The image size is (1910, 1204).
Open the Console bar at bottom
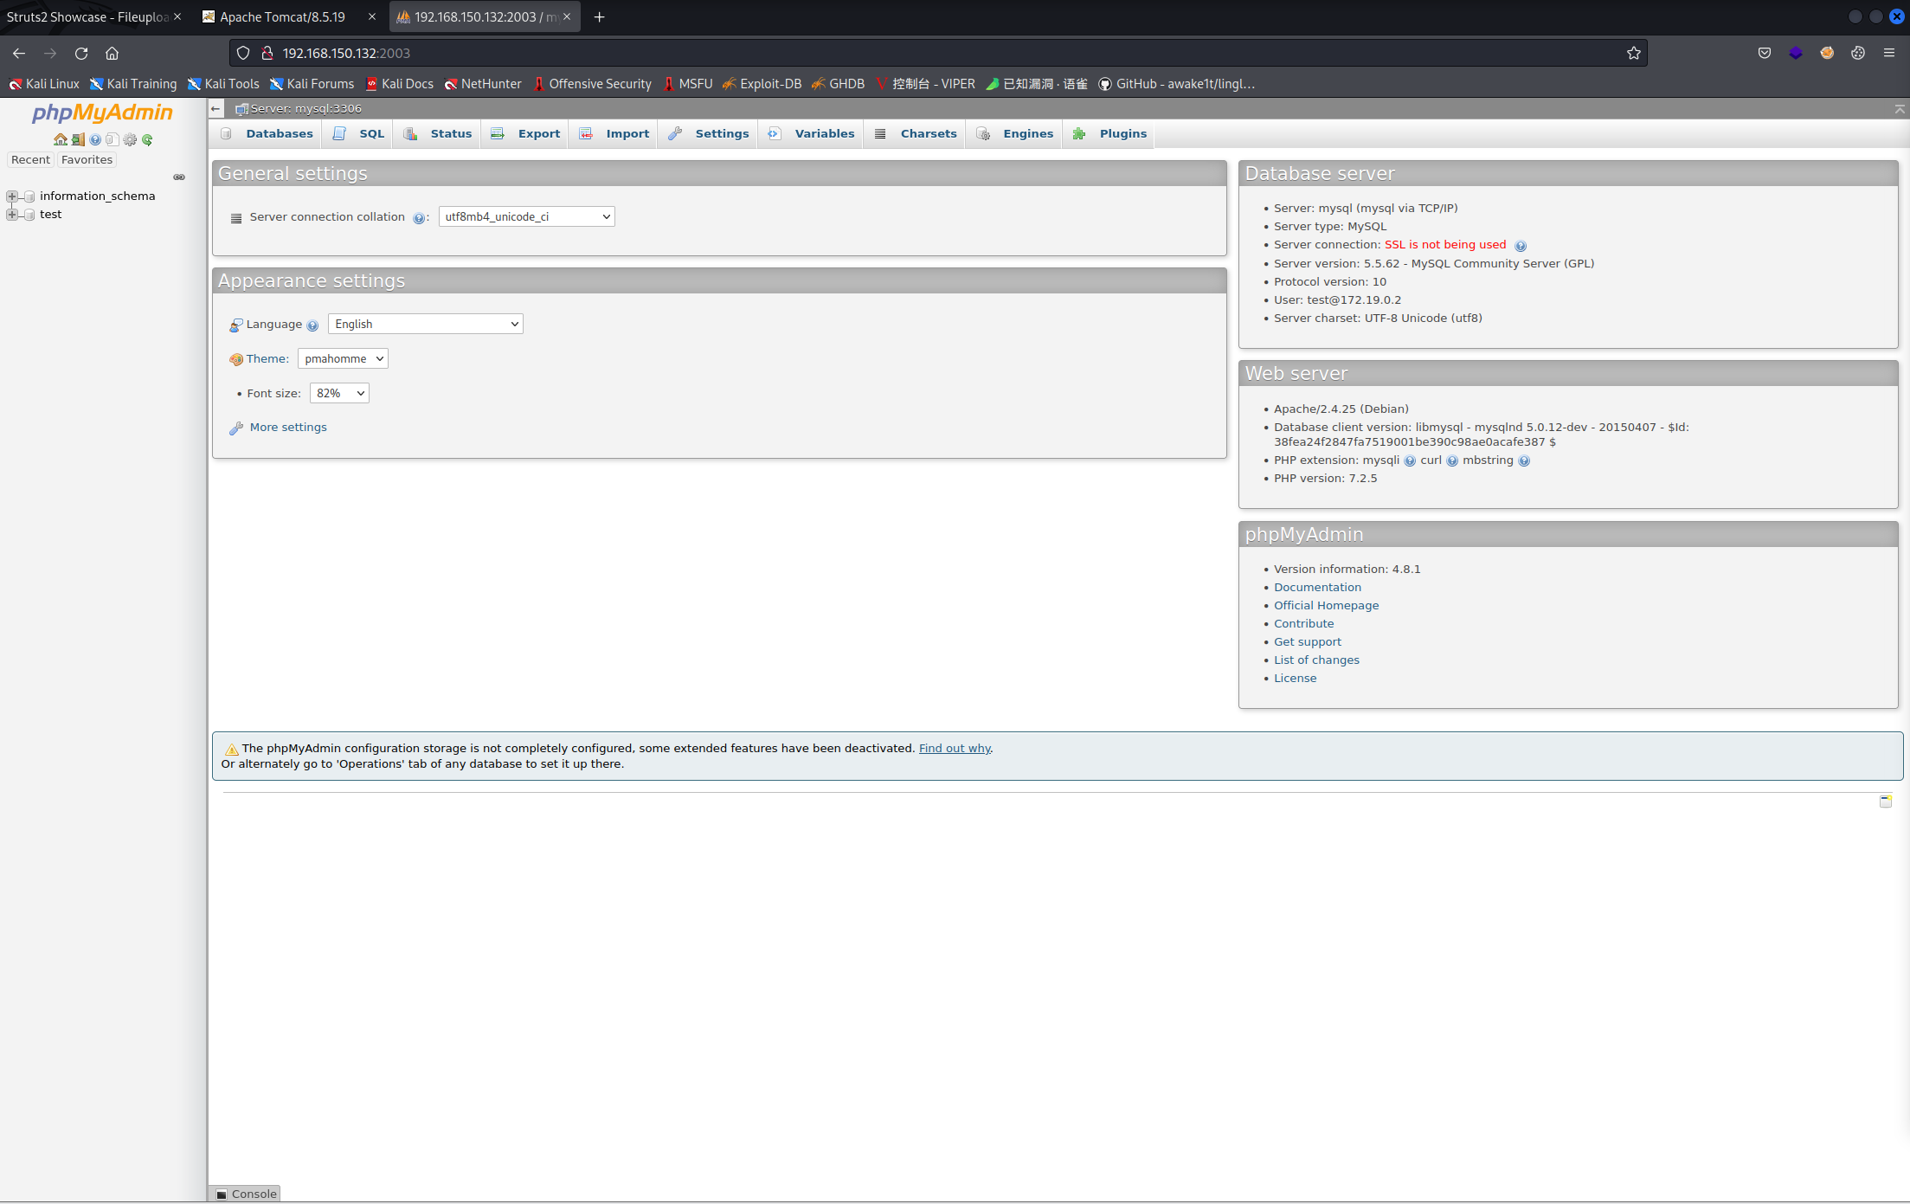pos(246,1194)
